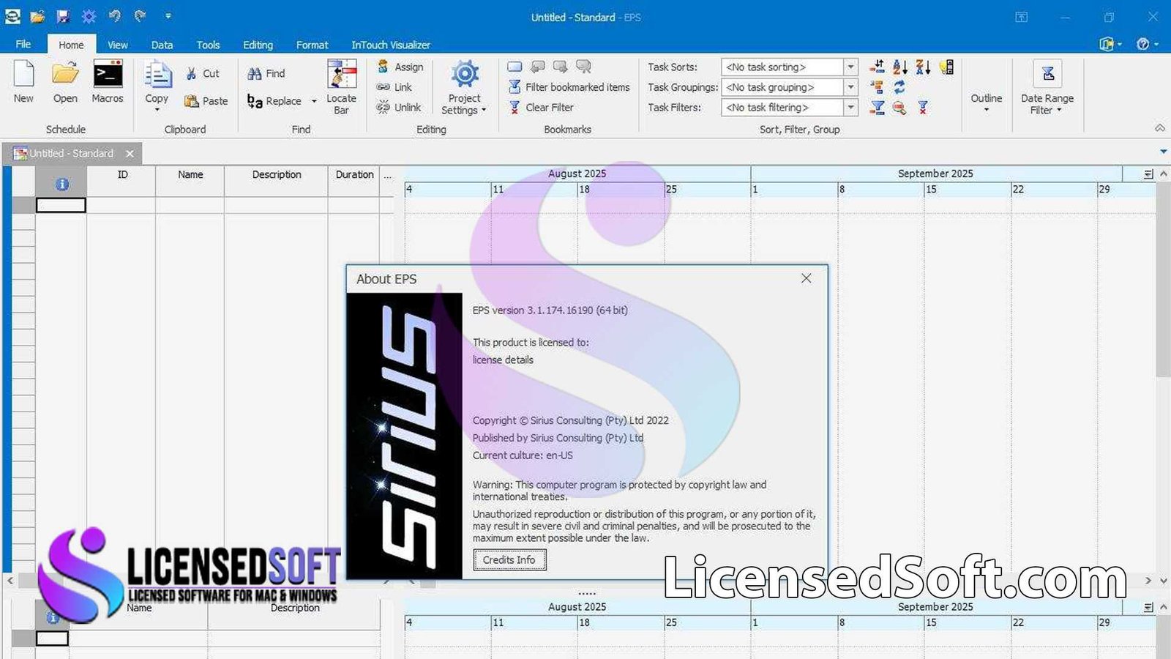Launch the Macros console
Screen dimensions: 1171x659
point(108,82)
